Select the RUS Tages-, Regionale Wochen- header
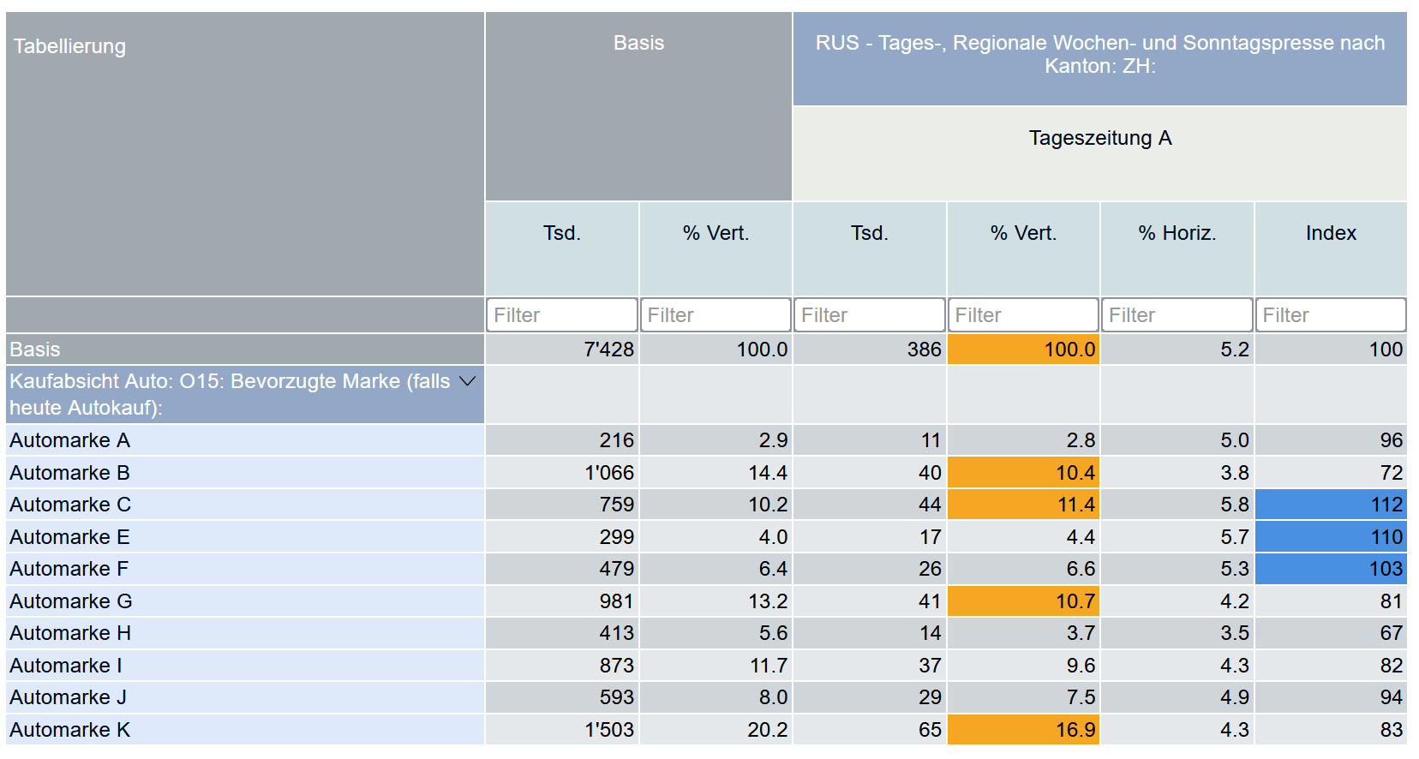1419x759 pixels. tap(1099, 54)
